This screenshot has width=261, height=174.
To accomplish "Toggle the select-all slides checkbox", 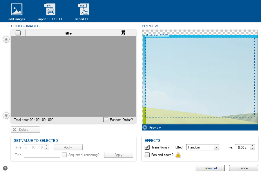I will click(18, 33).
